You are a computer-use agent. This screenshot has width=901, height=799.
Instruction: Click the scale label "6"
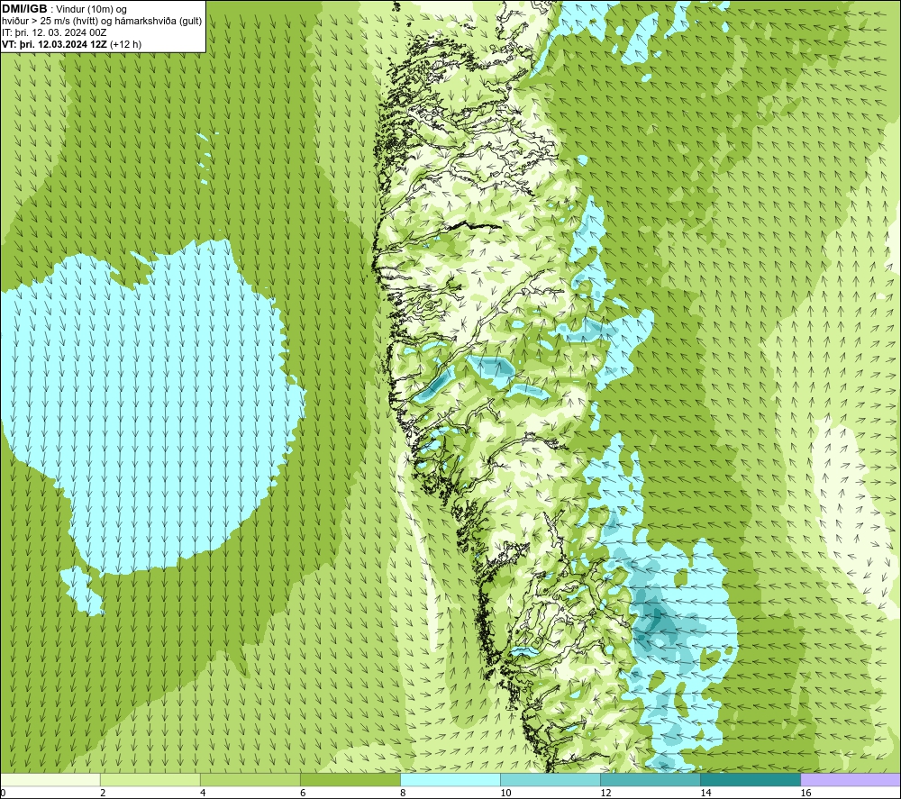(303, 793)
